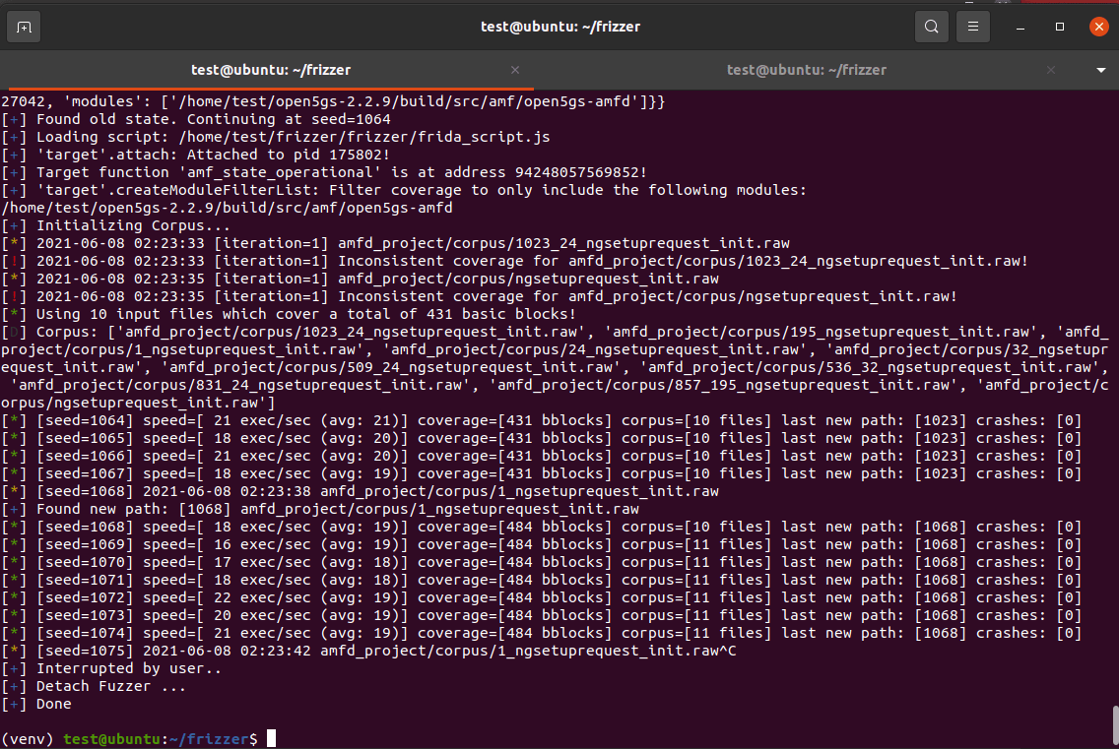Open the hamburger menu
Screen dimensions: 1119x749
[973, 28]
